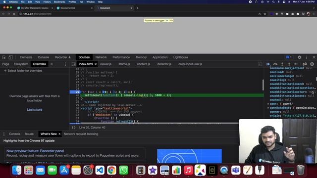This screenshot has height=178, width=317.
Task: Launch Visual Studio Code from Dock
Action: click(100, 170)
